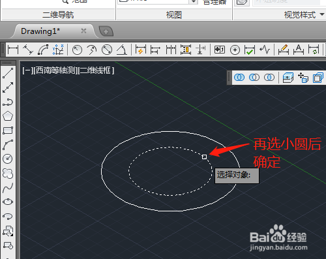Open the 视图 panel title
This screenshot has height=259, width=326.
click(x=174, y=15)
